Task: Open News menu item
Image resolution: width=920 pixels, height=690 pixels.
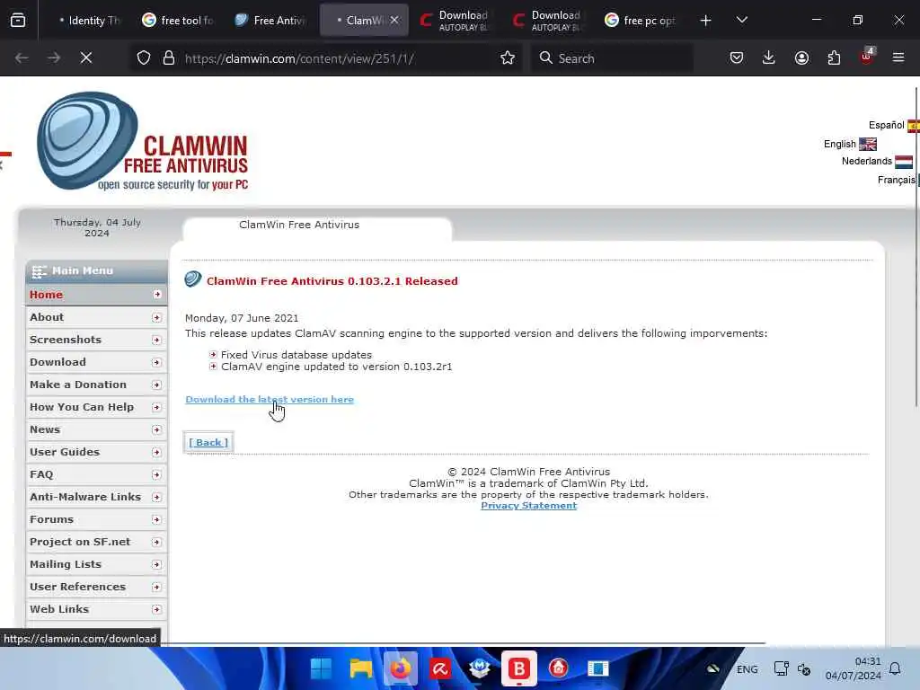Action: click(96, 429)
